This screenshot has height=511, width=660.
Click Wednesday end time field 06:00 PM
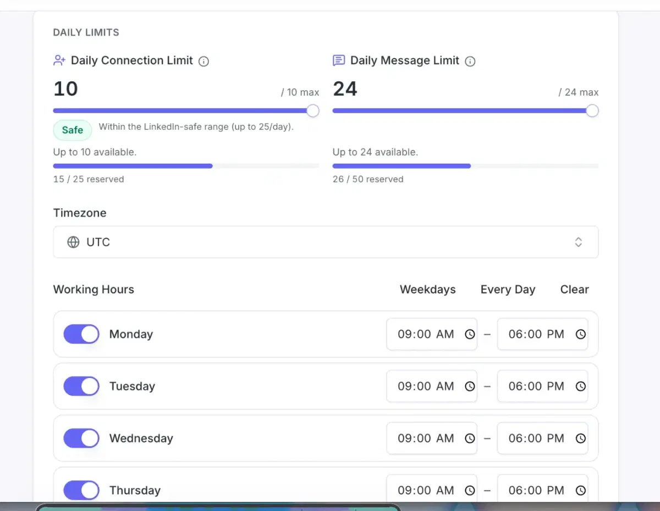pyautogui.click(x=543, y=438)
